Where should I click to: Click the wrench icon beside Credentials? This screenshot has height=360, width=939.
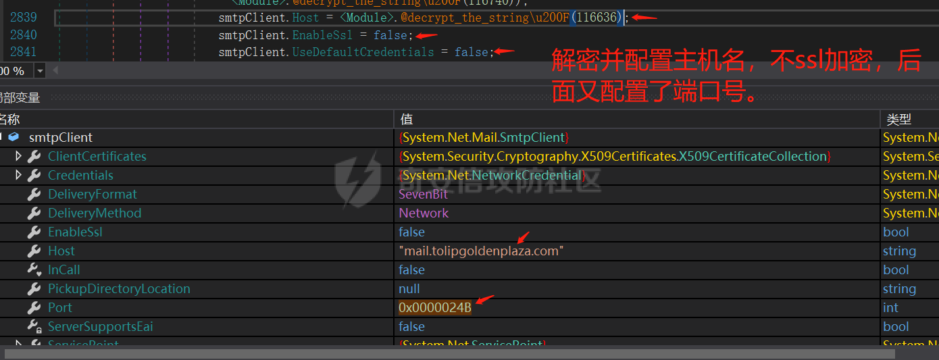[x=34, y=175]
